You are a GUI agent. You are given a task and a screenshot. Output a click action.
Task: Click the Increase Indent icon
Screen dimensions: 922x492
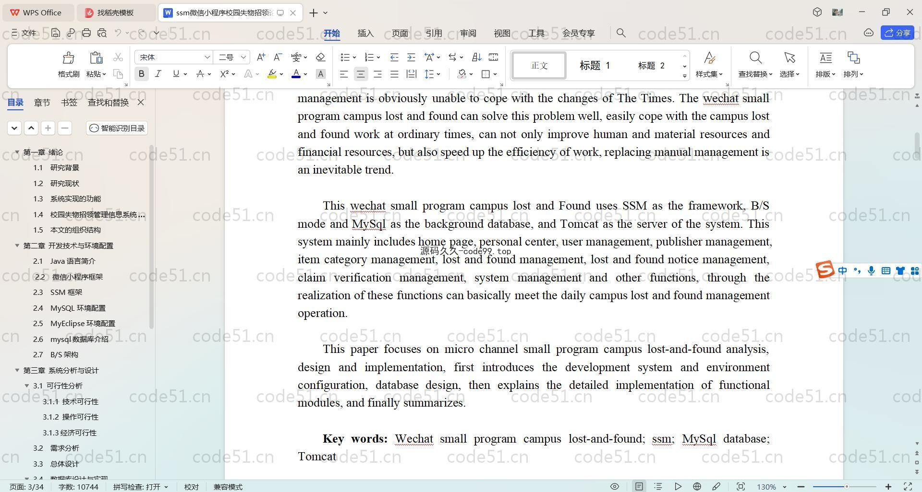411,57
